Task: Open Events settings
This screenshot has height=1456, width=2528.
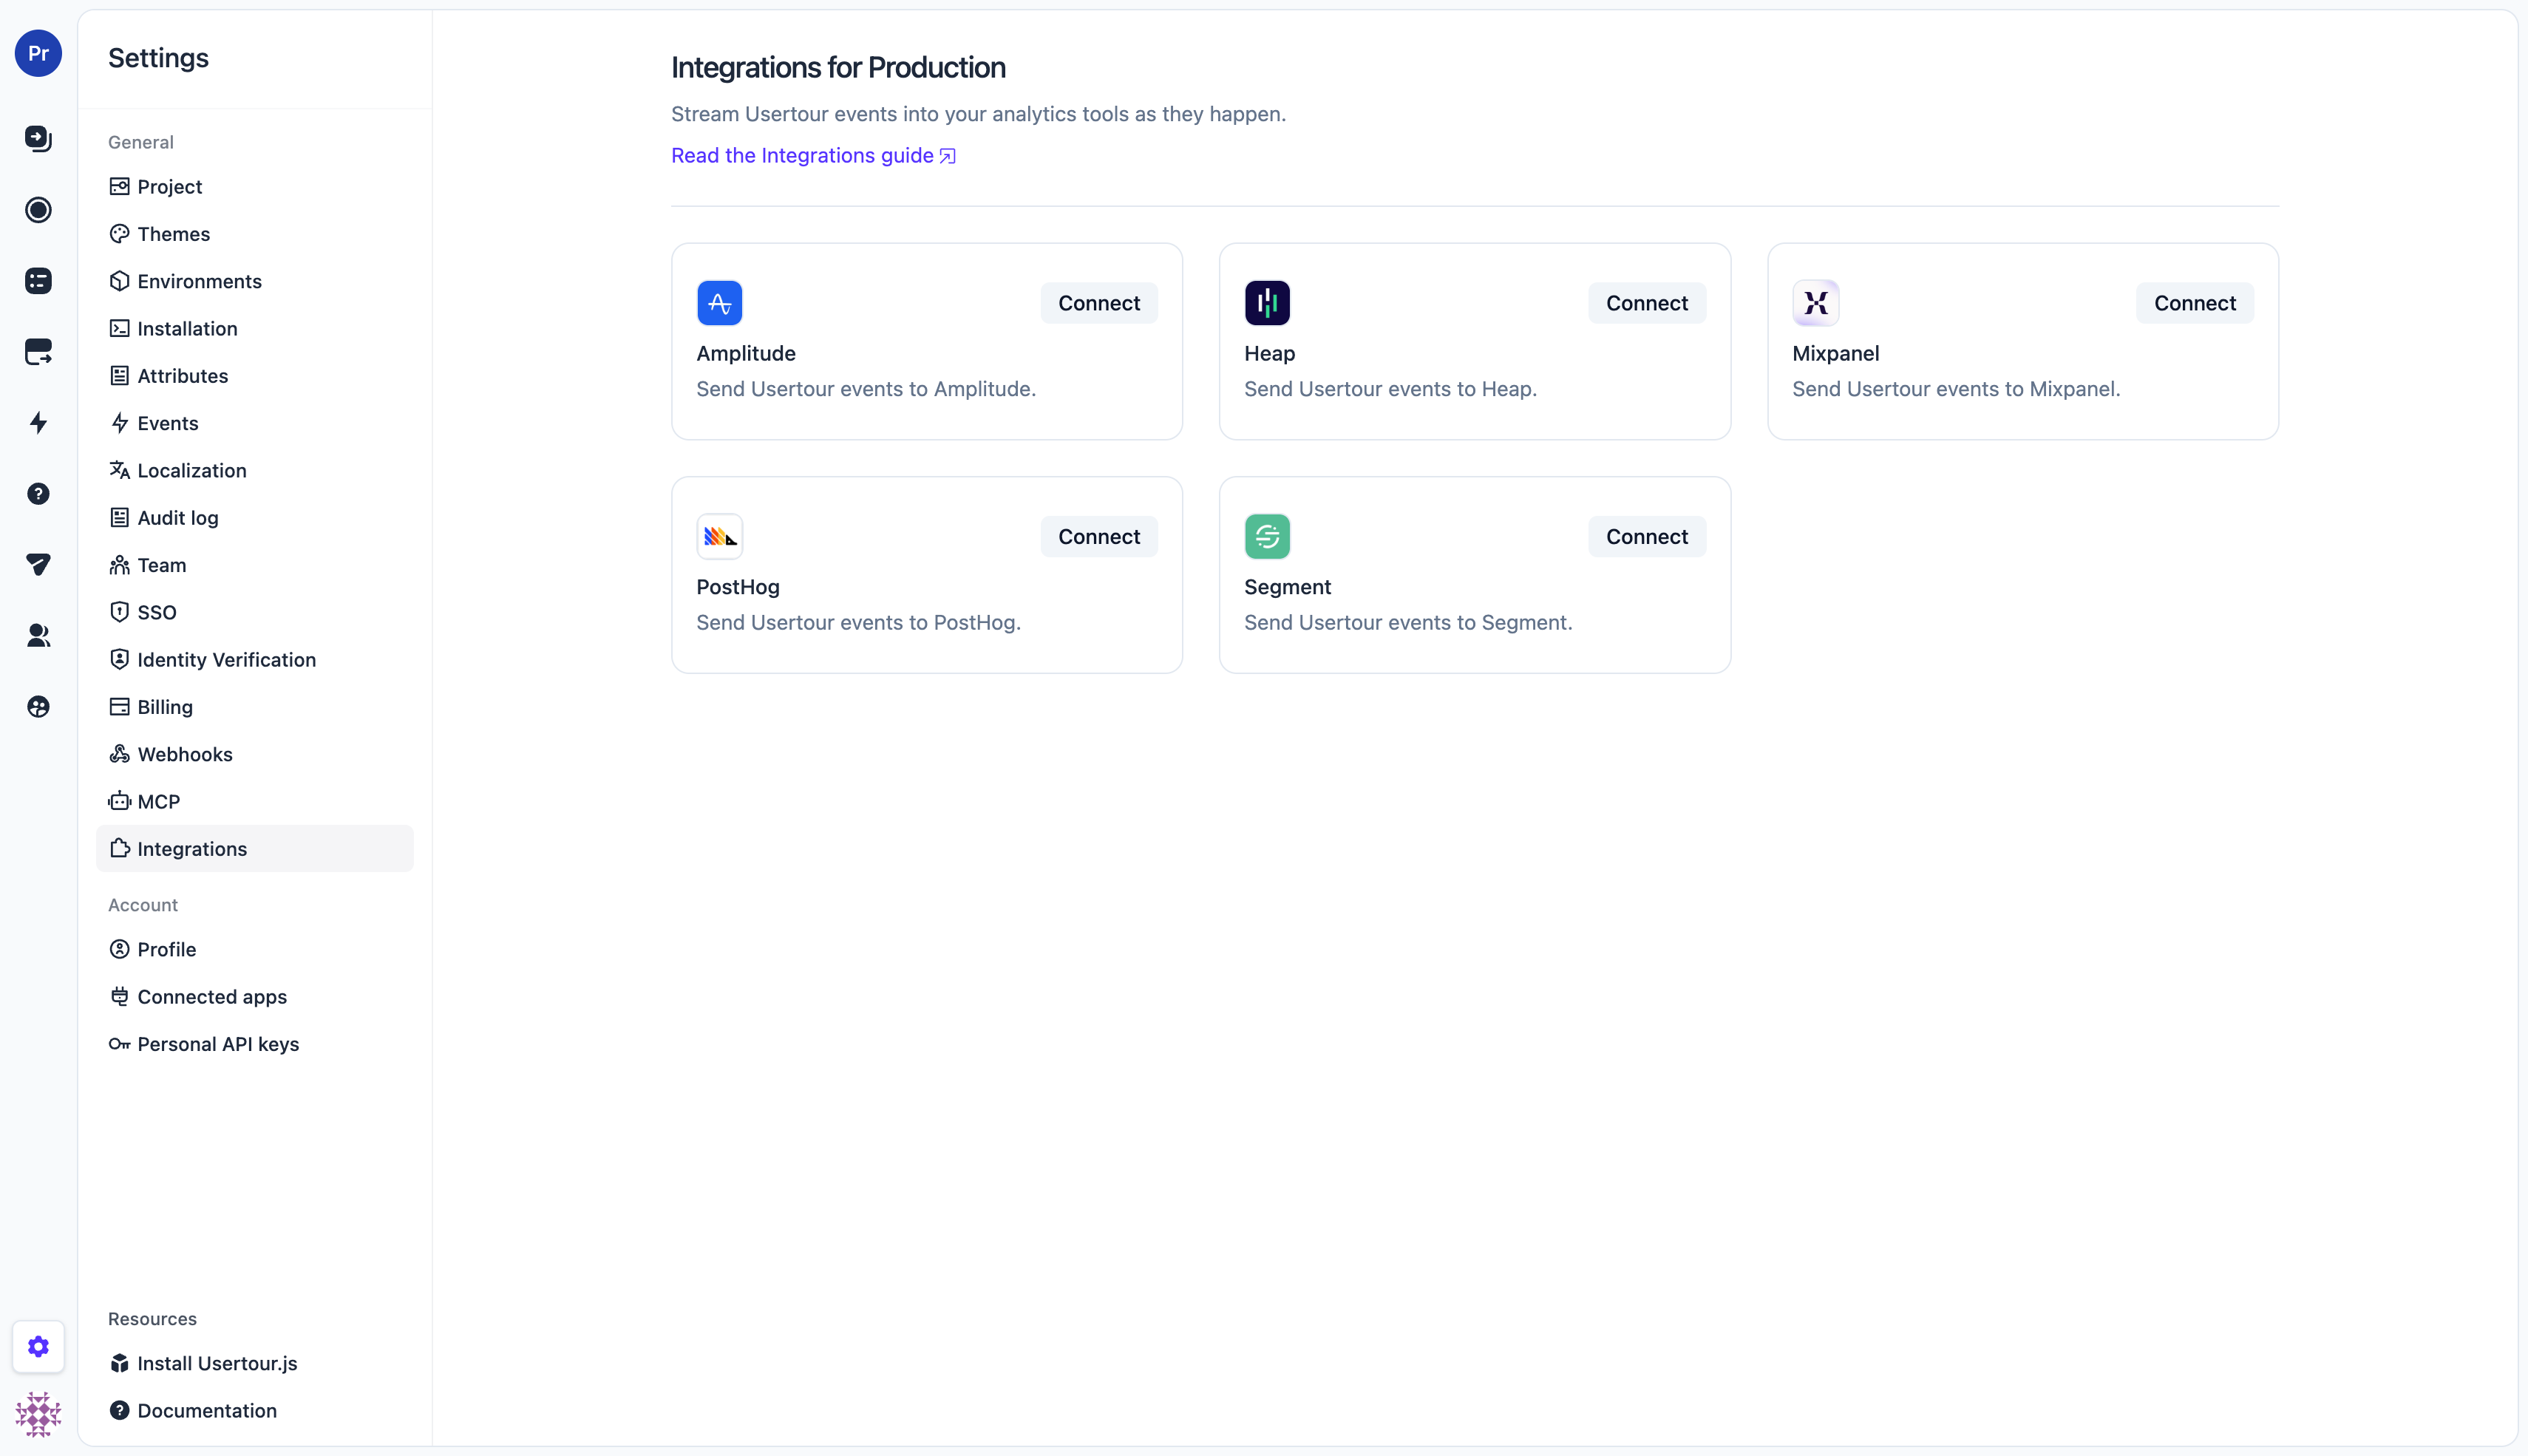Action: point(254,423)
